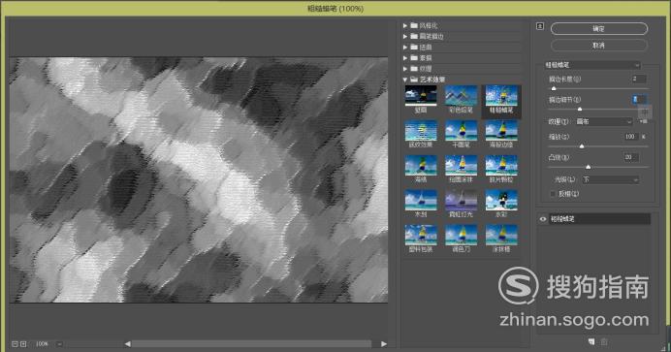
Task: Click the 取消 Cancel button
Action: click(x=599, y=45)
